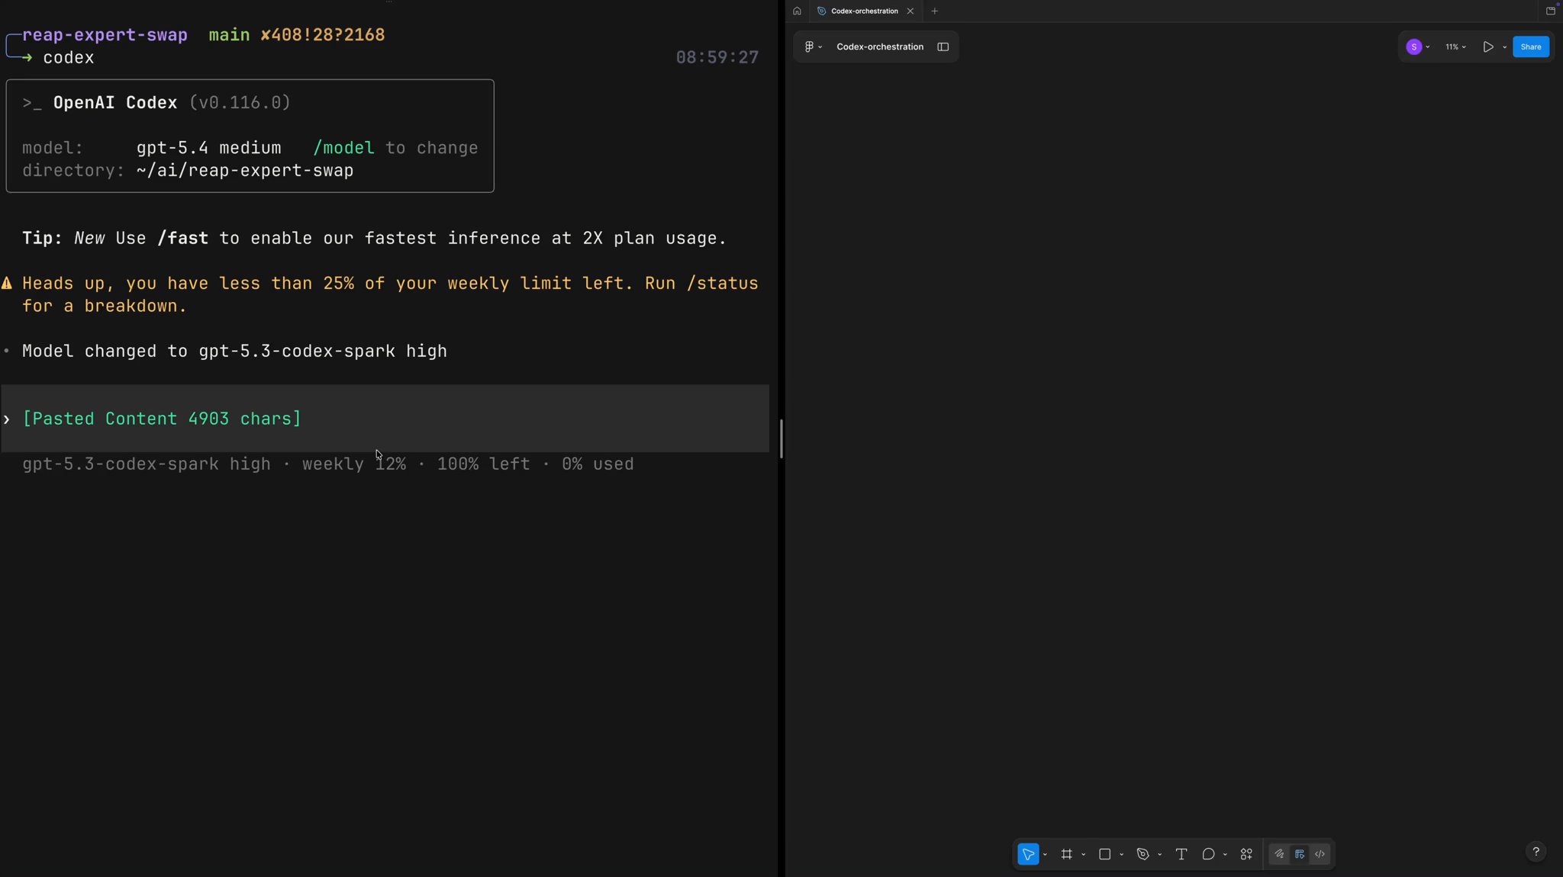Go to Figma home icon

[797, 11]
